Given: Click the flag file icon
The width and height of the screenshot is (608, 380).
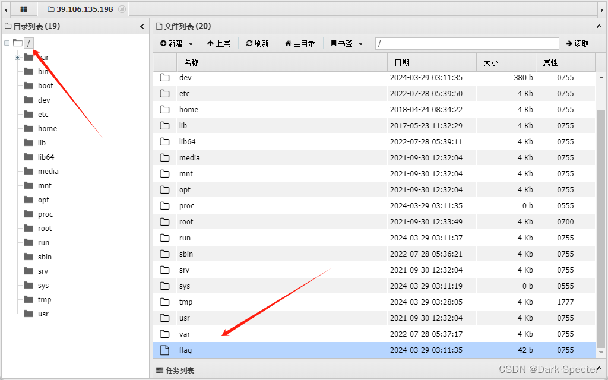Looking at the screenshot, I should click(x=165, y=350).
